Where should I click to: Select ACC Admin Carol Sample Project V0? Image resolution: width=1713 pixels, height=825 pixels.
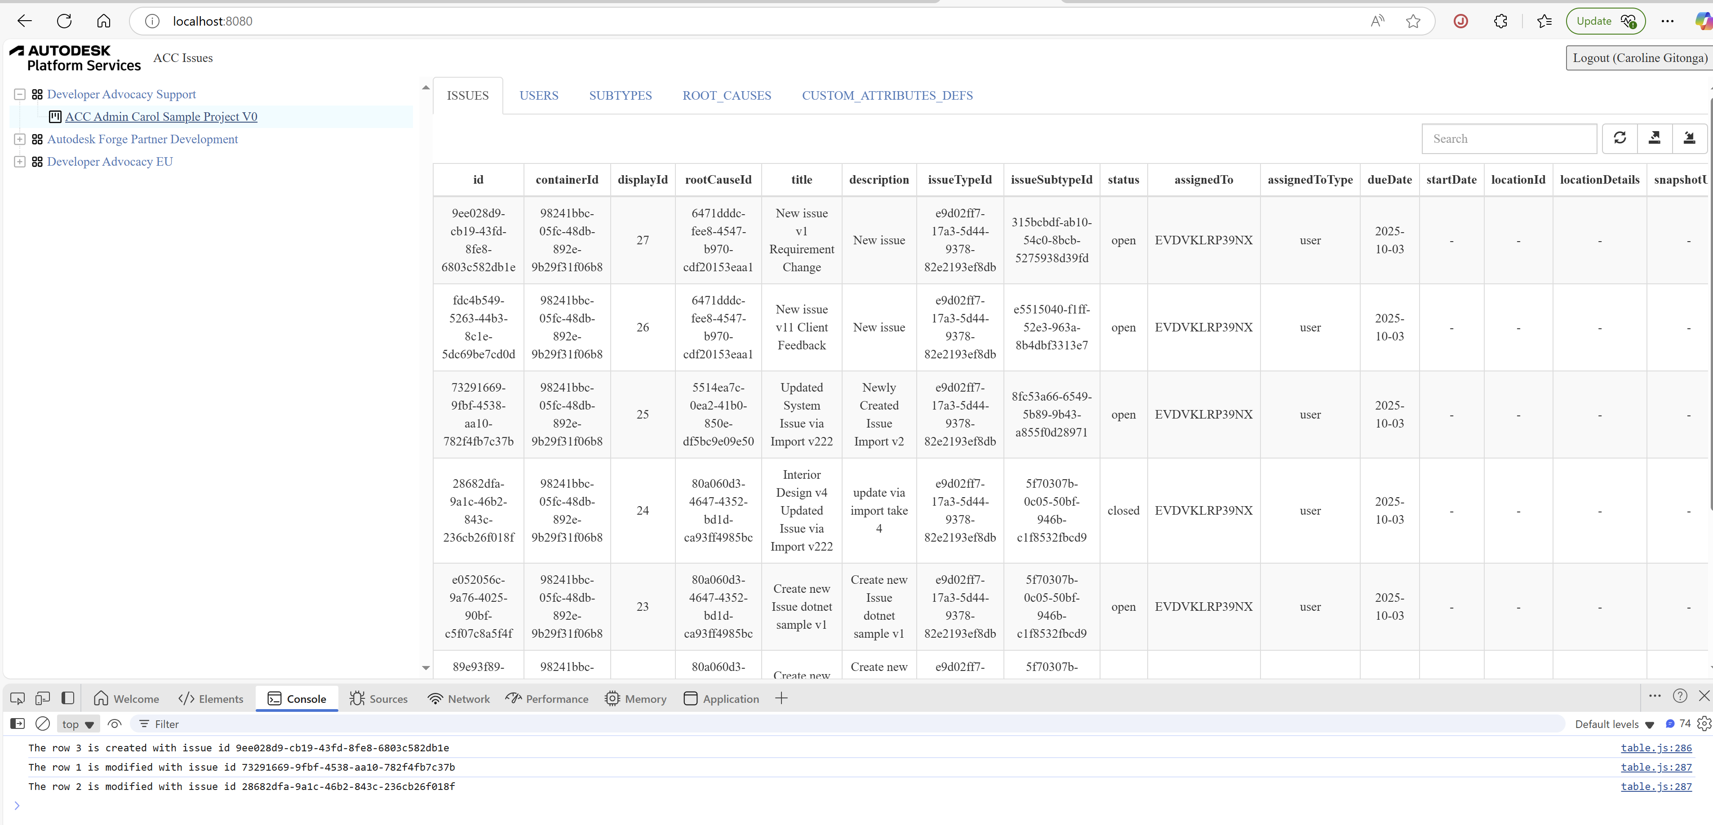tap(161, 117)
